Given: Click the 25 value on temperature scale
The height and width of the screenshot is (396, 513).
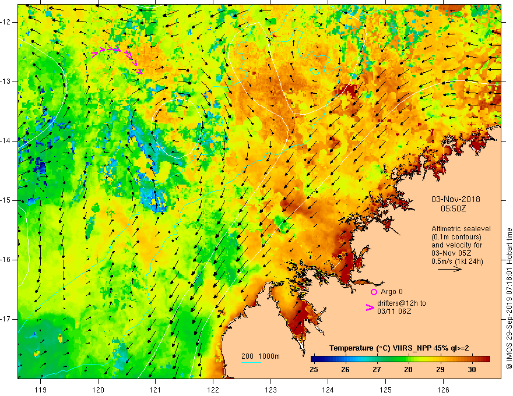Looking at the screenshot, I should click(314, 370).
